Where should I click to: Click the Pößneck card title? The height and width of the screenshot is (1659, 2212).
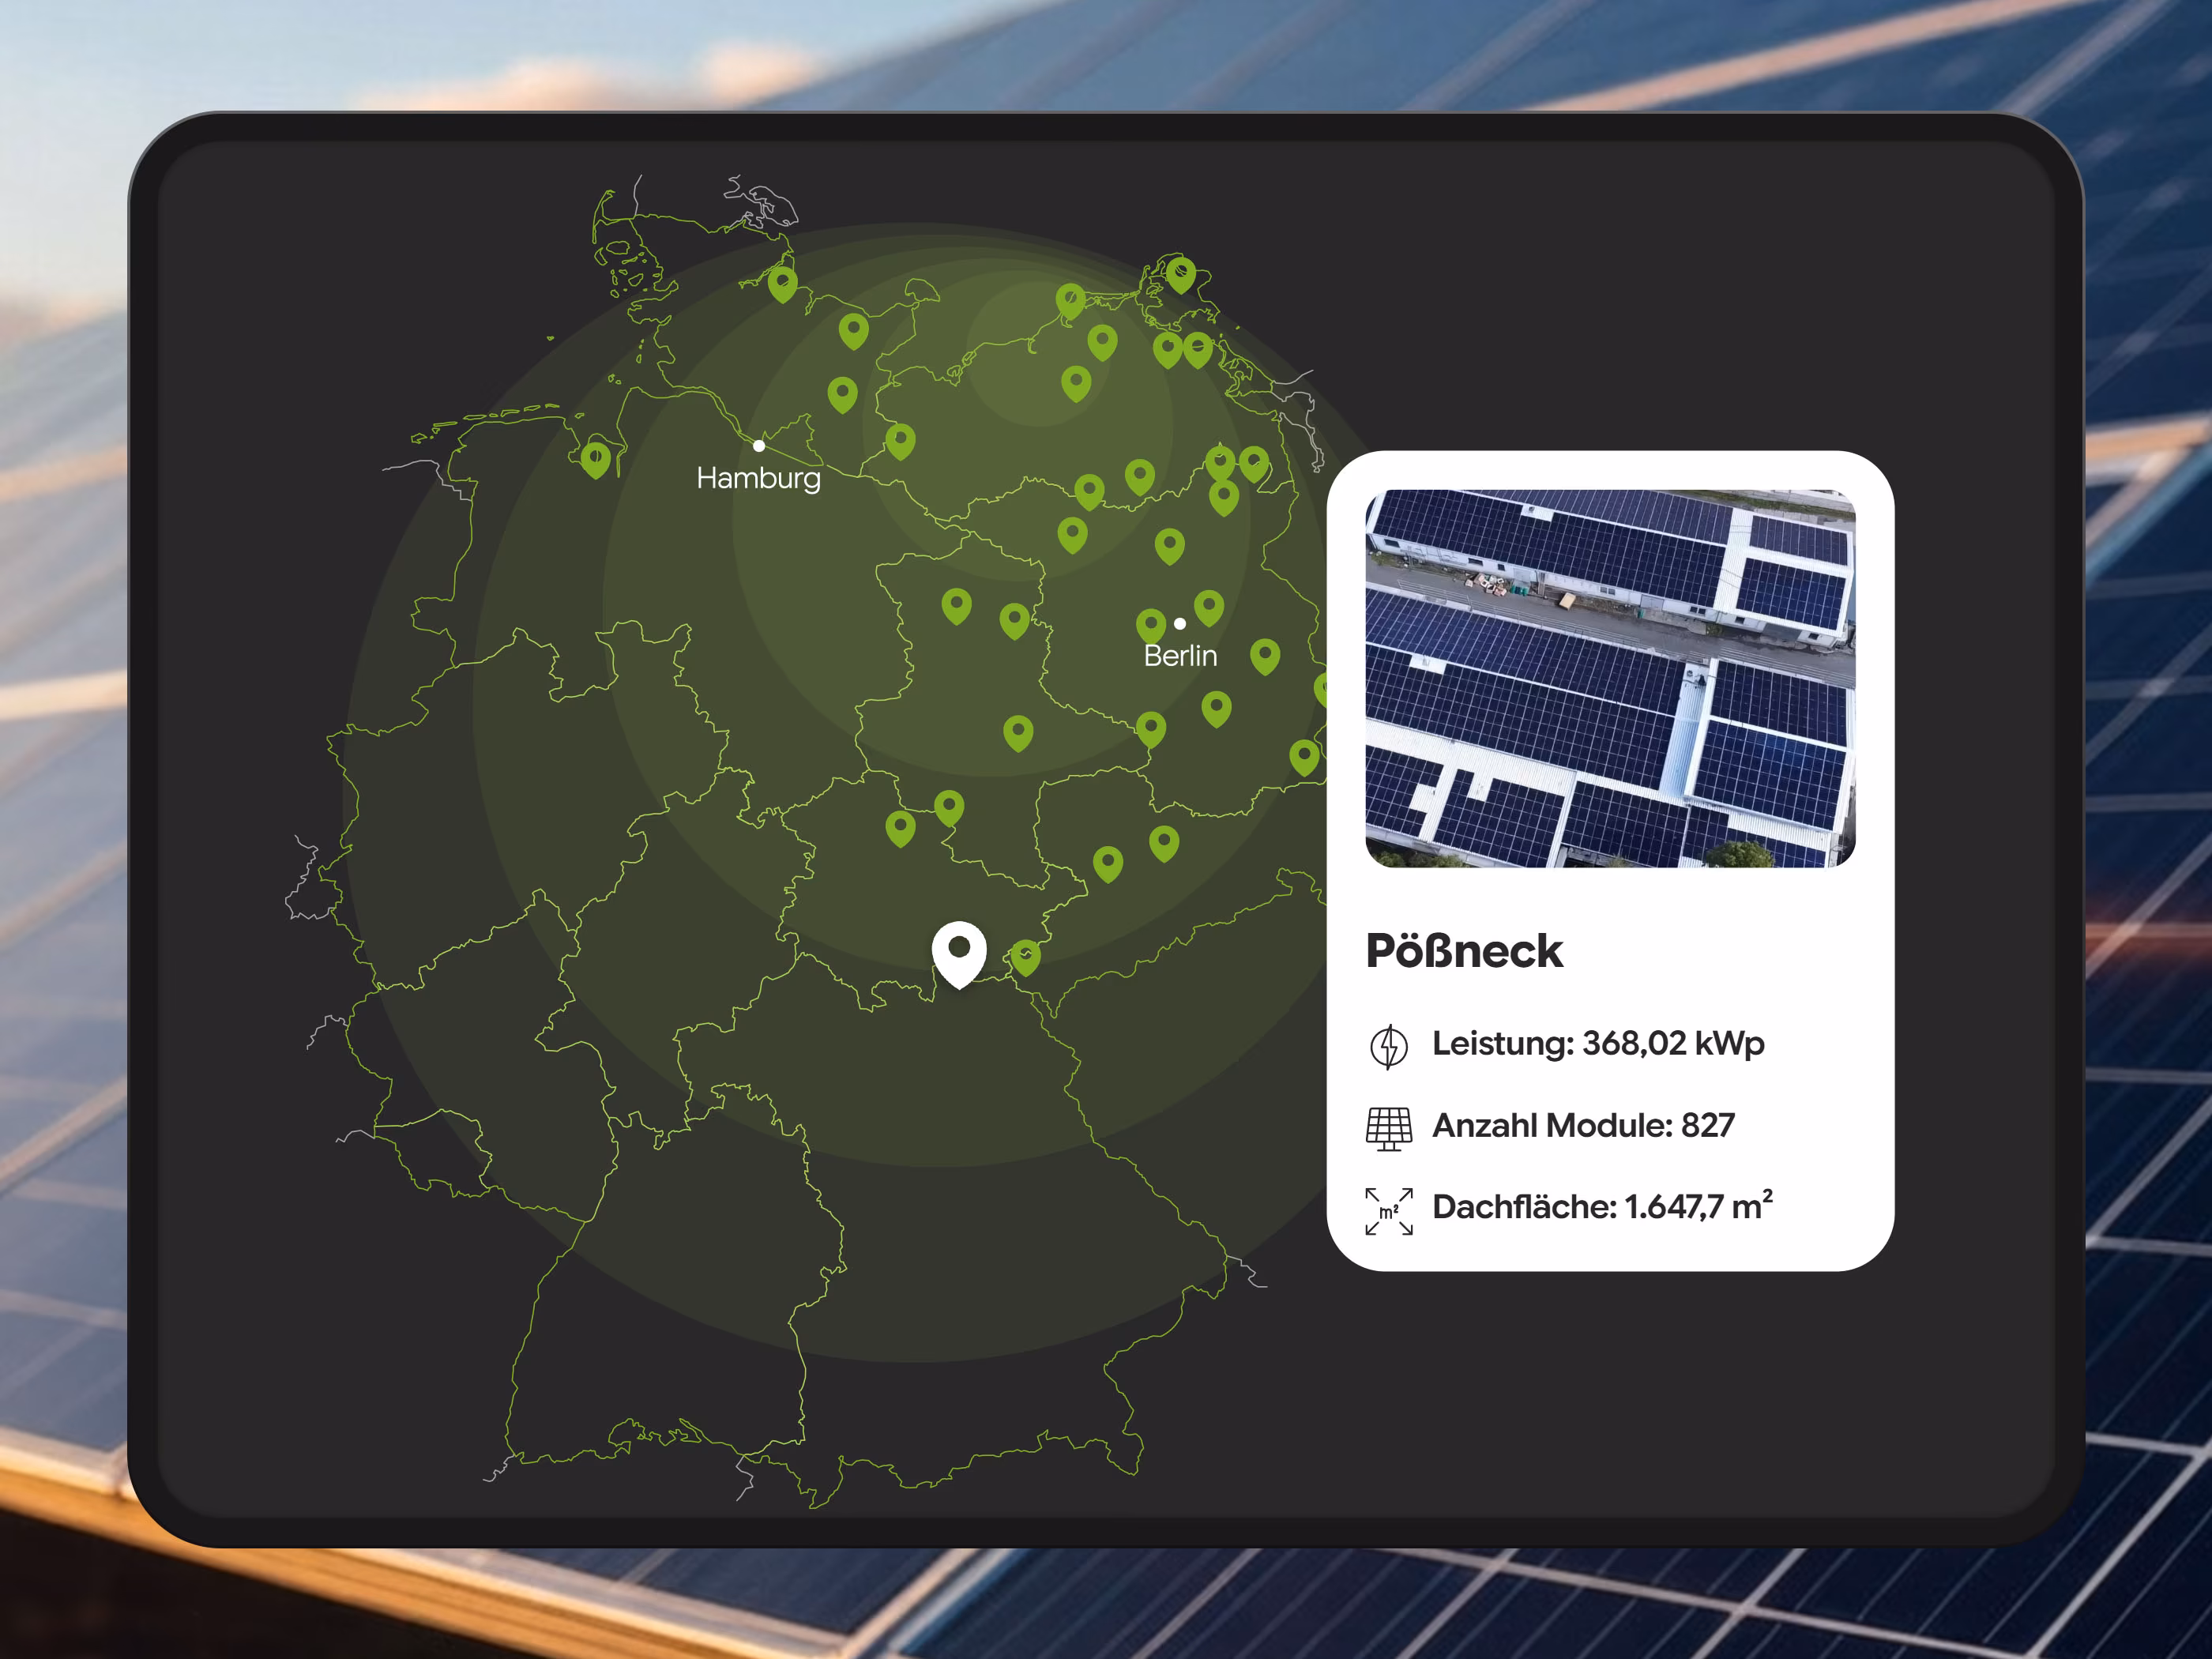click(x=1464, y=951)
